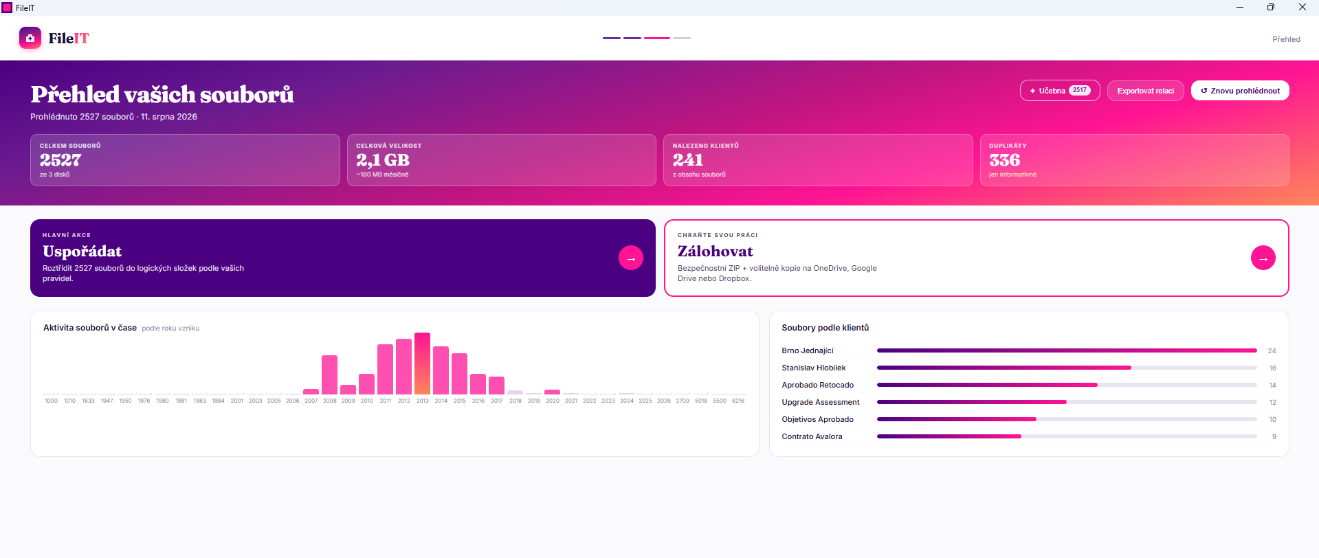This screenshot has width=1319, height=558.
Task: Select the 2015 bar in the activity chart
Action: click(x=459, y=374)
